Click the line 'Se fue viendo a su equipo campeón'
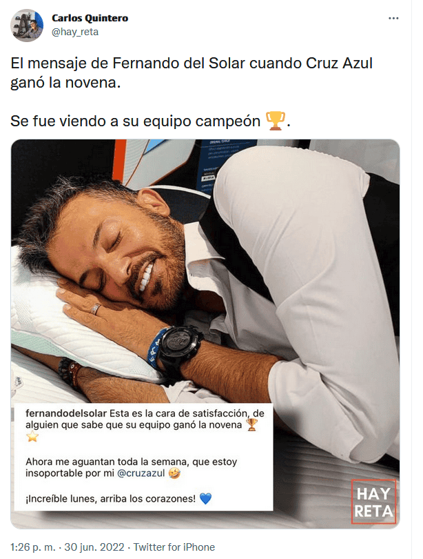This screenshot has height=559, width=423. point(135,121)
